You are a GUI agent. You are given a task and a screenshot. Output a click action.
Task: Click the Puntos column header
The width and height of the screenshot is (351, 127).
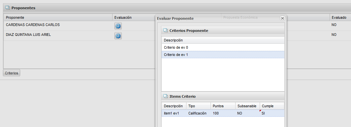point(223,106)
